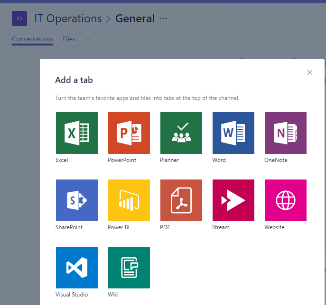
Task: Click the PDF label text
Action: click(165, 227)
